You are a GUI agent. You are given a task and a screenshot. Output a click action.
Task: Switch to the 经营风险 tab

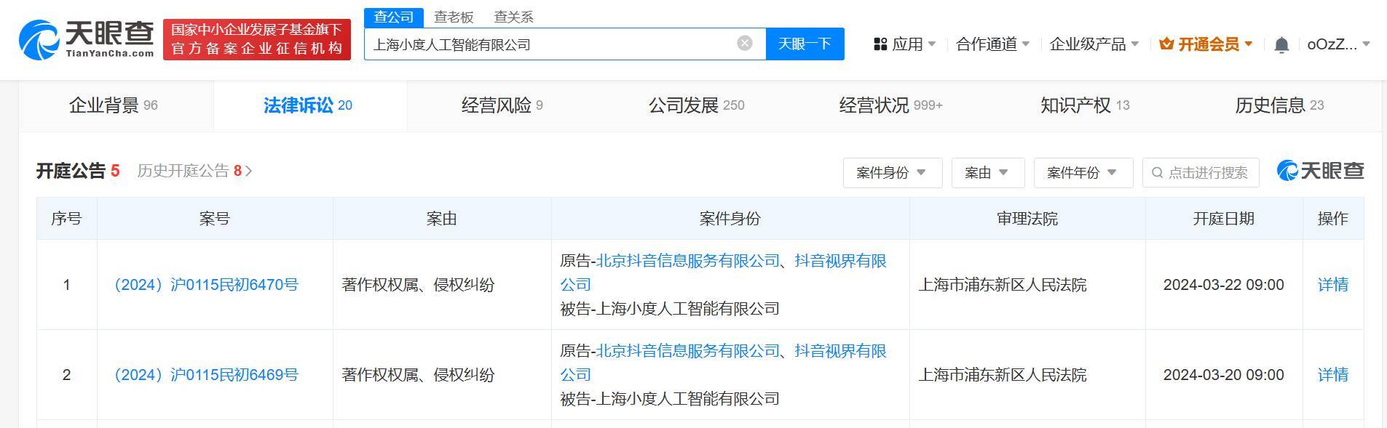502,105
